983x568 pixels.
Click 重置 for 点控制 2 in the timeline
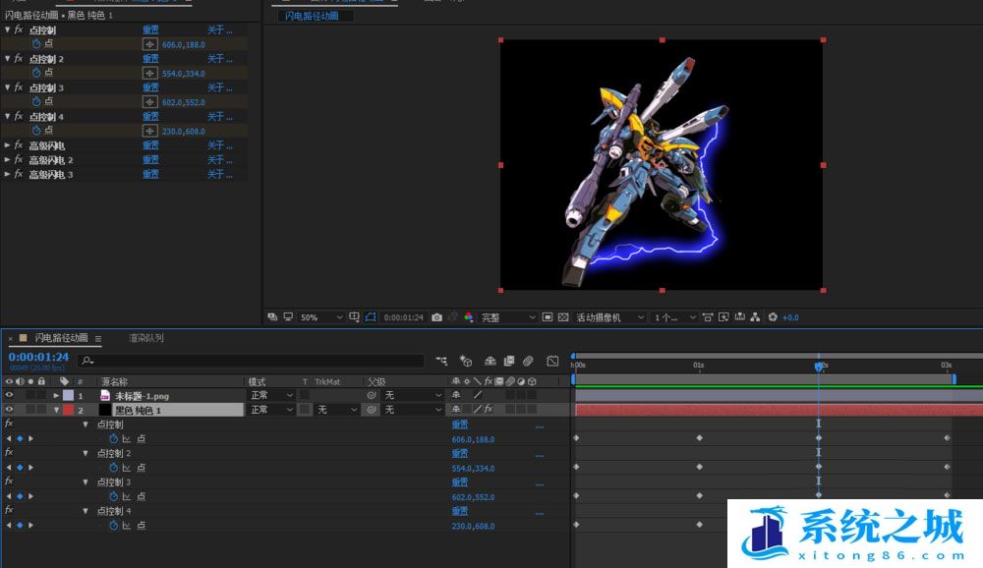click(459, 453)
